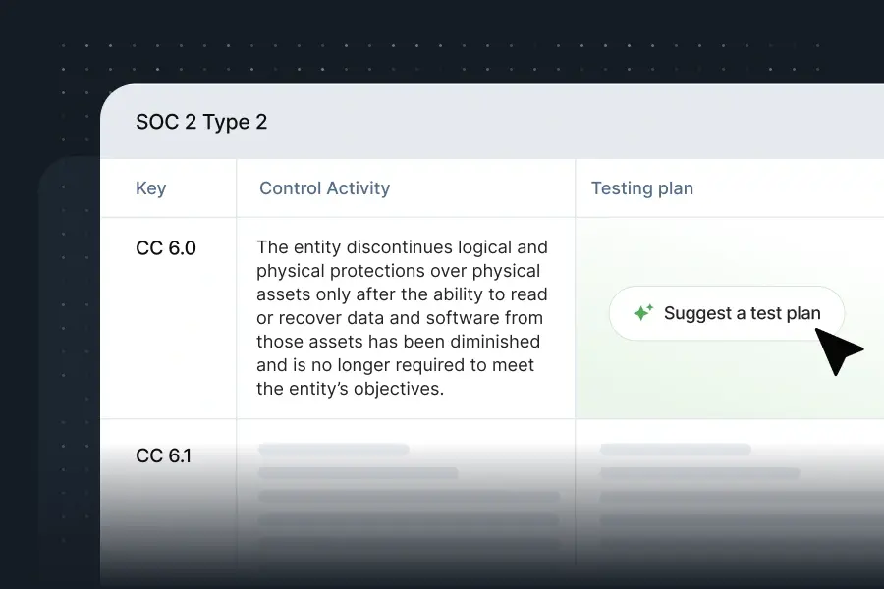The width and height of the screenshot is (884, 589).
Task: Click the words 'physical protections over physical'
Action: click(x=398, y=271)
